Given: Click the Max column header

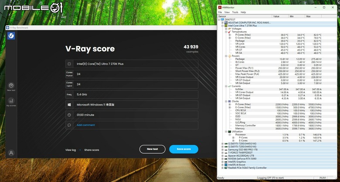Looking at the screenshot, I should pos(313,17).
